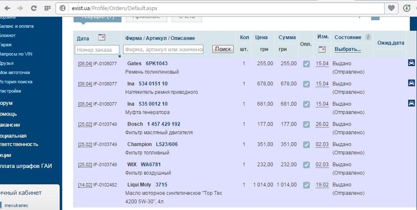417x210 pixels.
Task: Click the Поиск button
Action: point(223,49)
